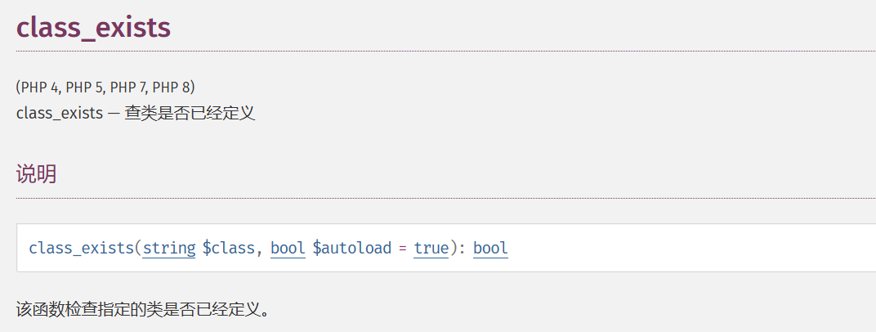Click the summary text 查类是否已经定义

click(190, 113)
